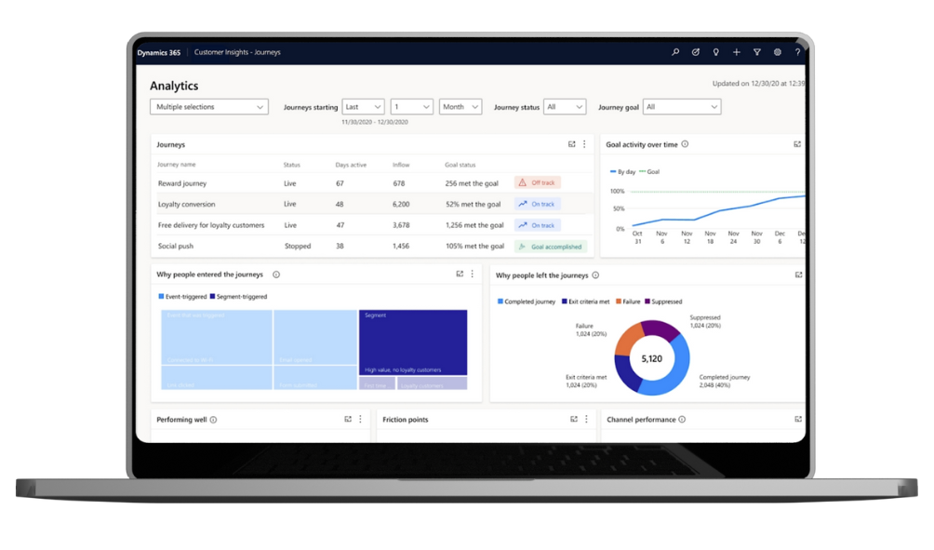Open the Journey status dropdown
This screenshot has width=934, height=550.
tap(565, 107)
